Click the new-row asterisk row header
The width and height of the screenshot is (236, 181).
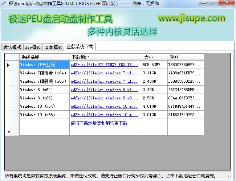point(12,132)
